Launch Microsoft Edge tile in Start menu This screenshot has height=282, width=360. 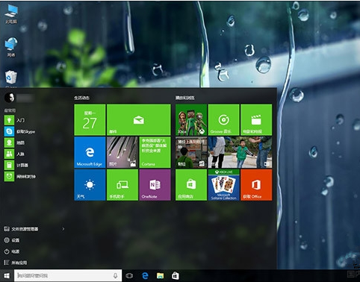point(90,152)
